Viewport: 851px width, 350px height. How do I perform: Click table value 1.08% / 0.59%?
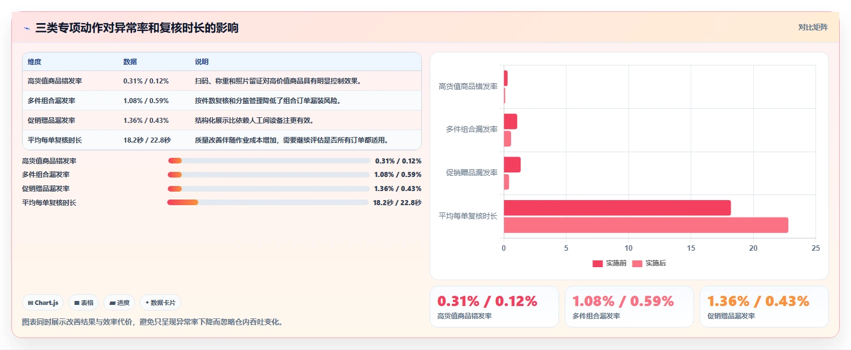coord(146,101)
